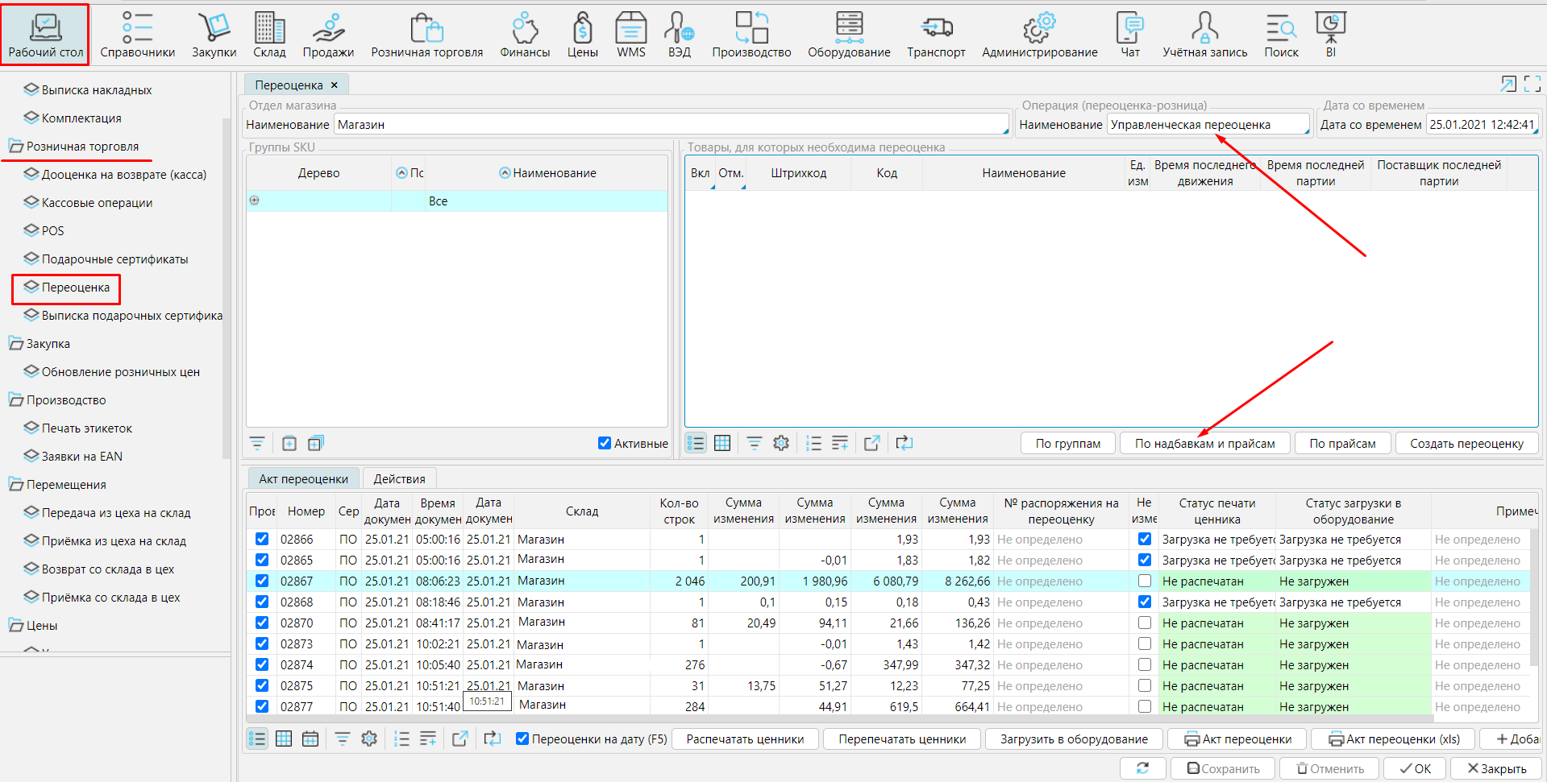
Task: Uncheck the checkbox for document 02867
Action: [x=262, y=581]
